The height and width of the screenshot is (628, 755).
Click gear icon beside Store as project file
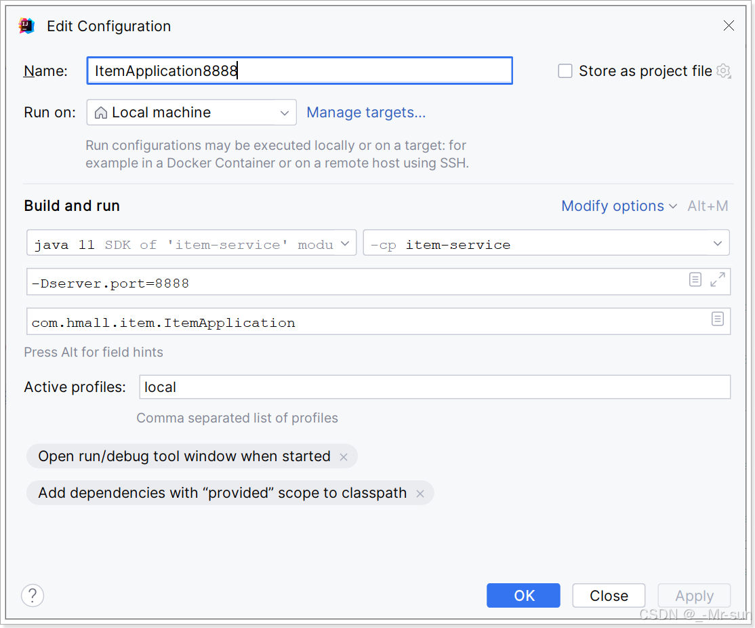(723, 71)
